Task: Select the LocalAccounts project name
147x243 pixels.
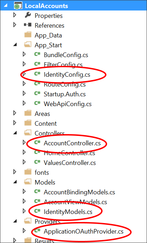Action: coord(47,6)
